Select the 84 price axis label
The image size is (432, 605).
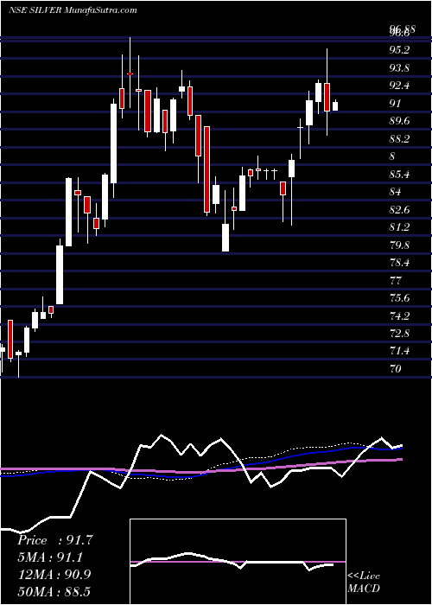point(396,191)
